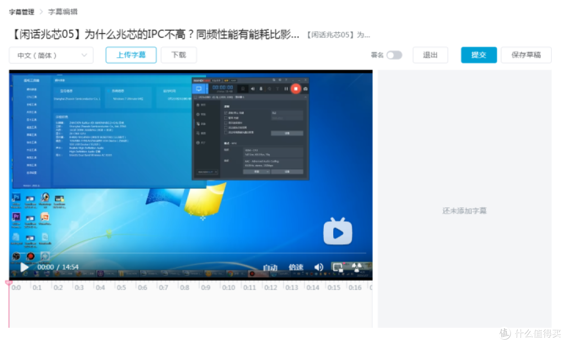Click the video progress bar above player controls
The width and height of the screenshot is (566, 345).
191,253
